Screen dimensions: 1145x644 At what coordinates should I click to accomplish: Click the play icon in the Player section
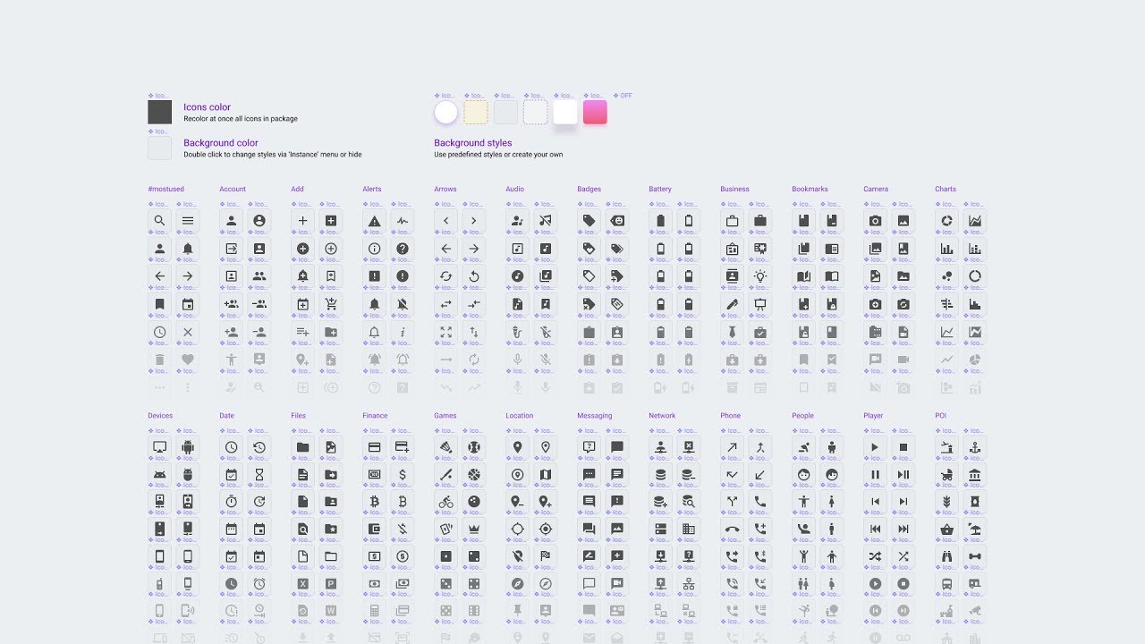coord(875,447)
